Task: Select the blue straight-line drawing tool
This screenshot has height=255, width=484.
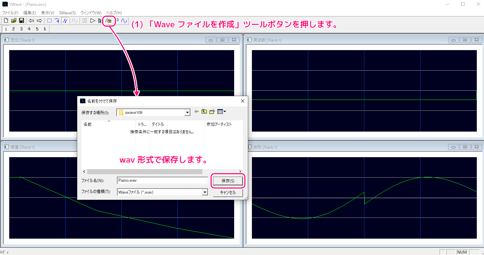Action: pyautogui.click(x=65, y=21)
